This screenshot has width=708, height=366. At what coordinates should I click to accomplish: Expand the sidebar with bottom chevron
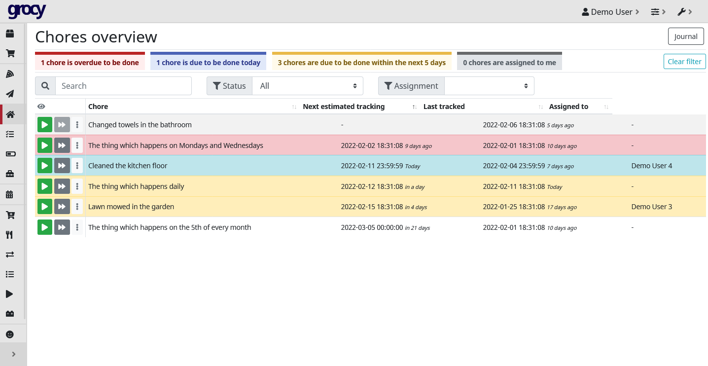click(x=13, y=354)
